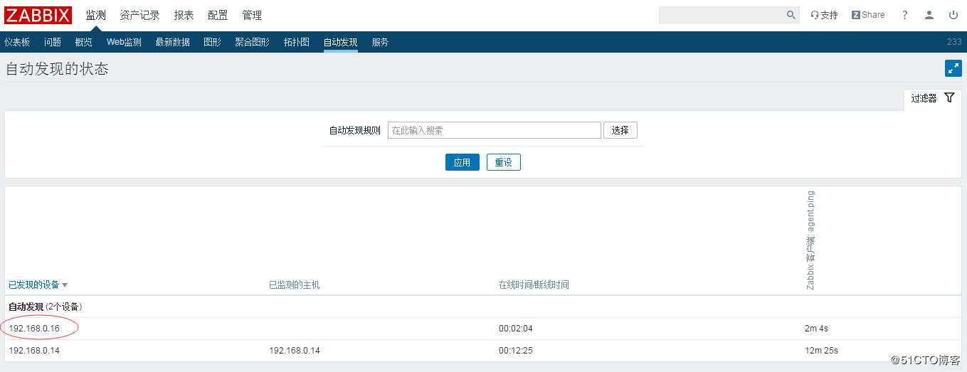This screenshot has height=372, width=967.
Task: Focus the 自动发现规则 search input
Action: click(495, 130)
